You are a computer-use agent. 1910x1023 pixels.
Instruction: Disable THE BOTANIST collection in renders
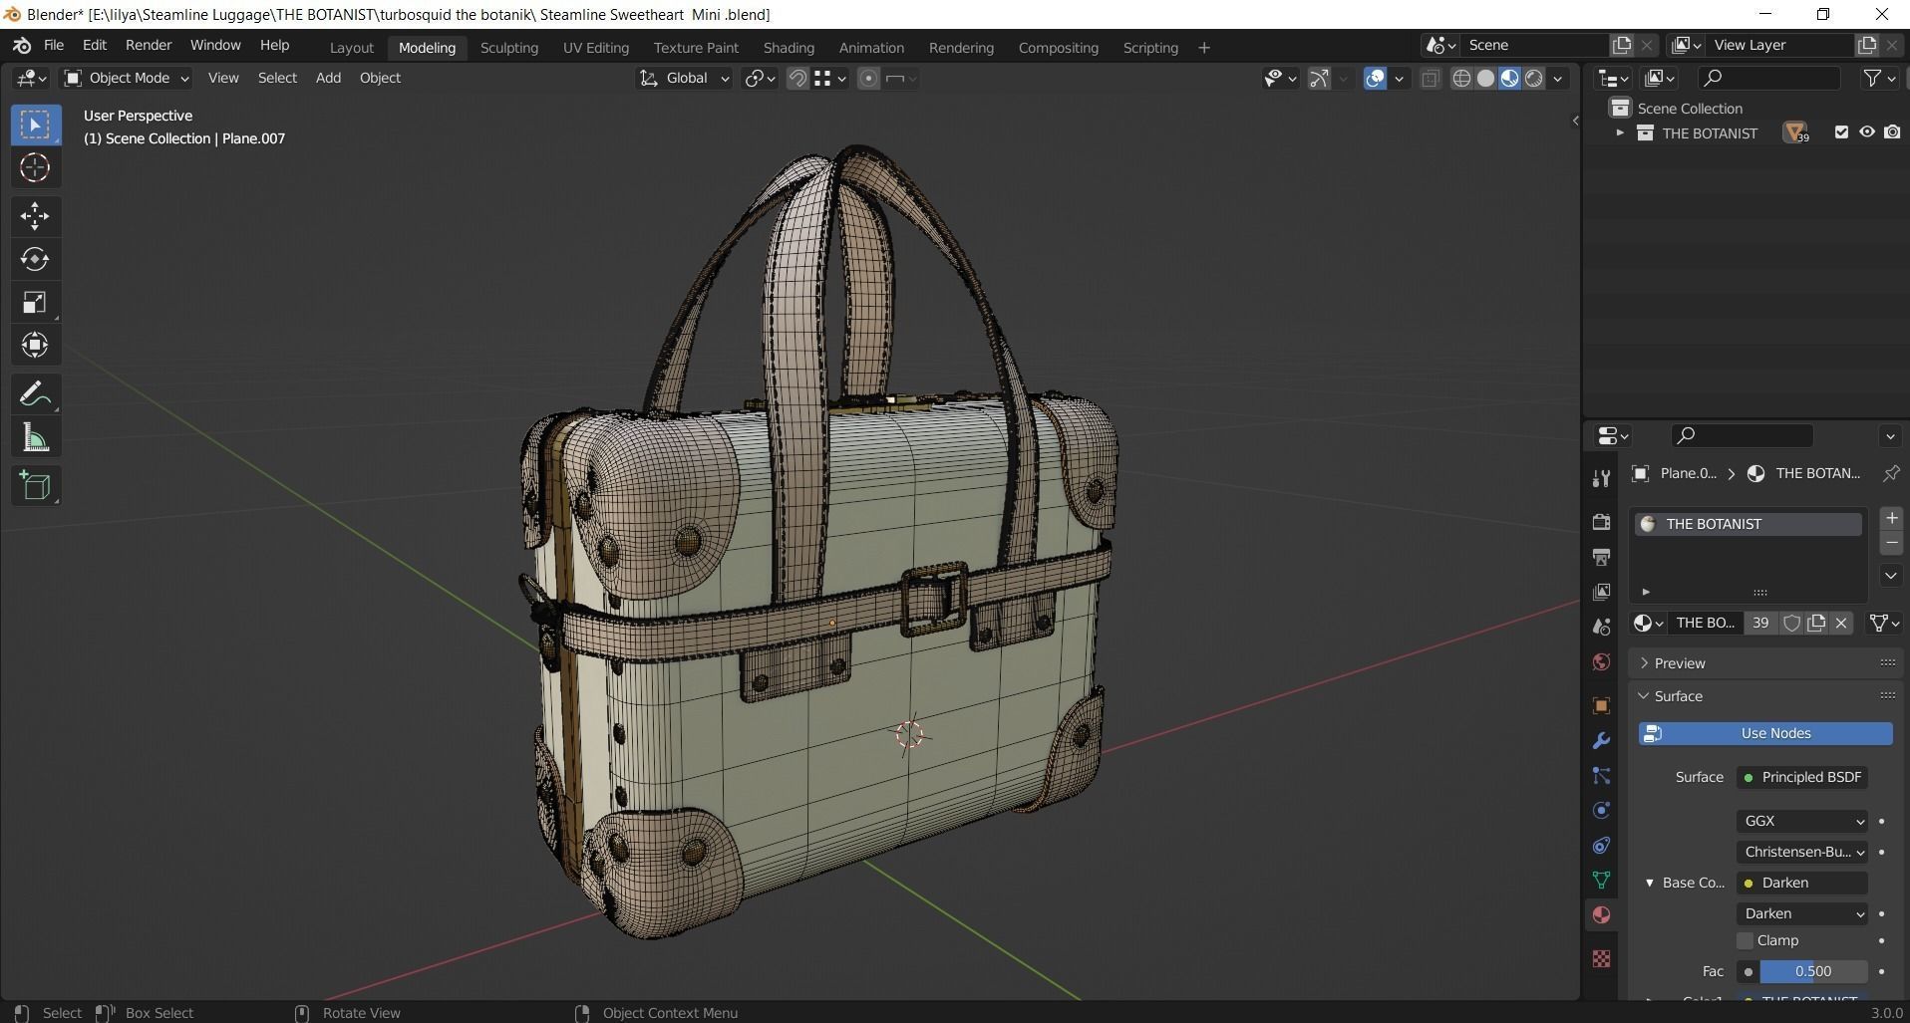coord(1892,132)
